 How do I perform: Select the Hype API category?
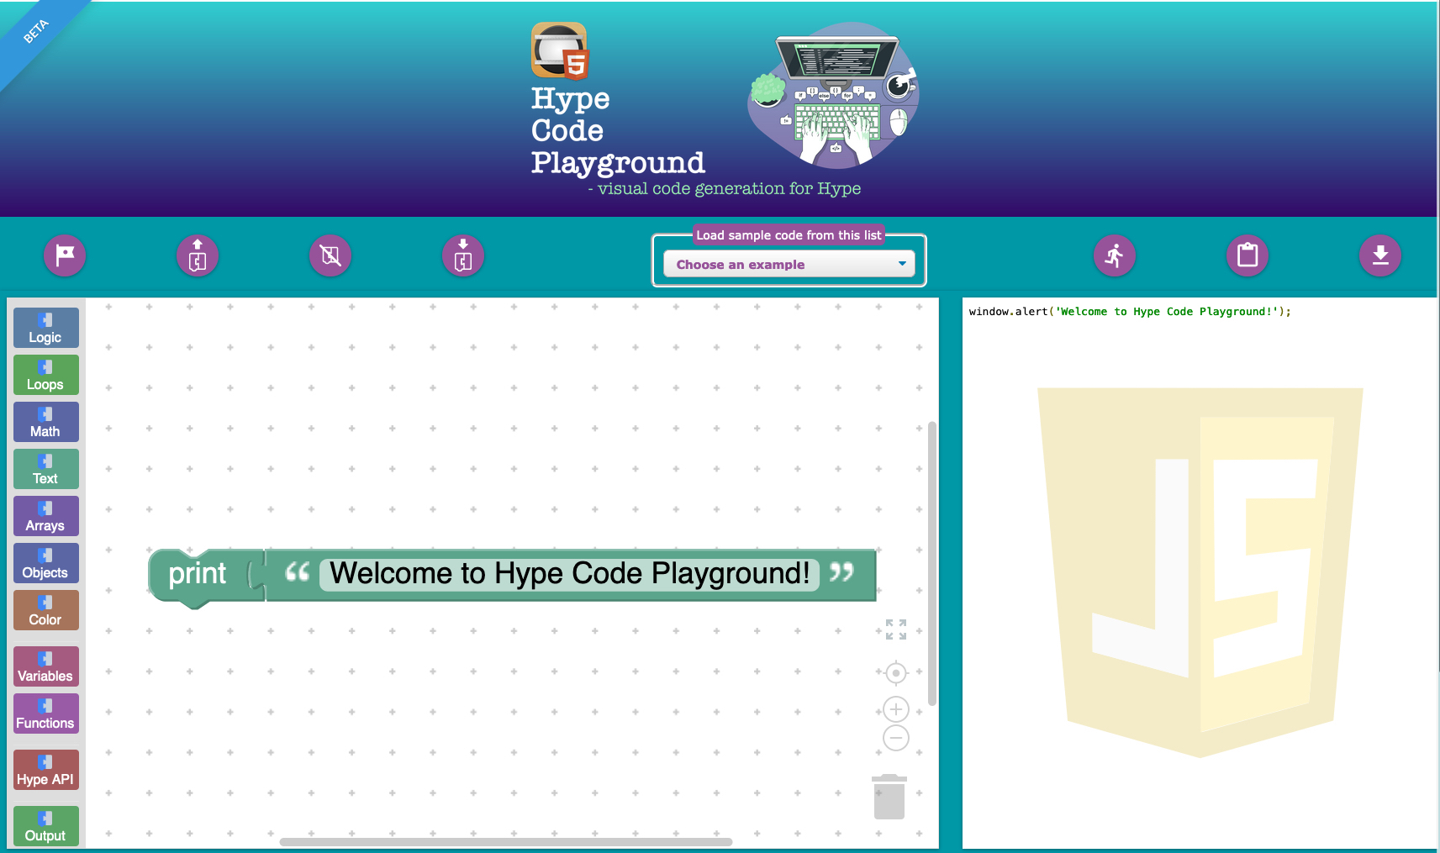coord(45,769)
